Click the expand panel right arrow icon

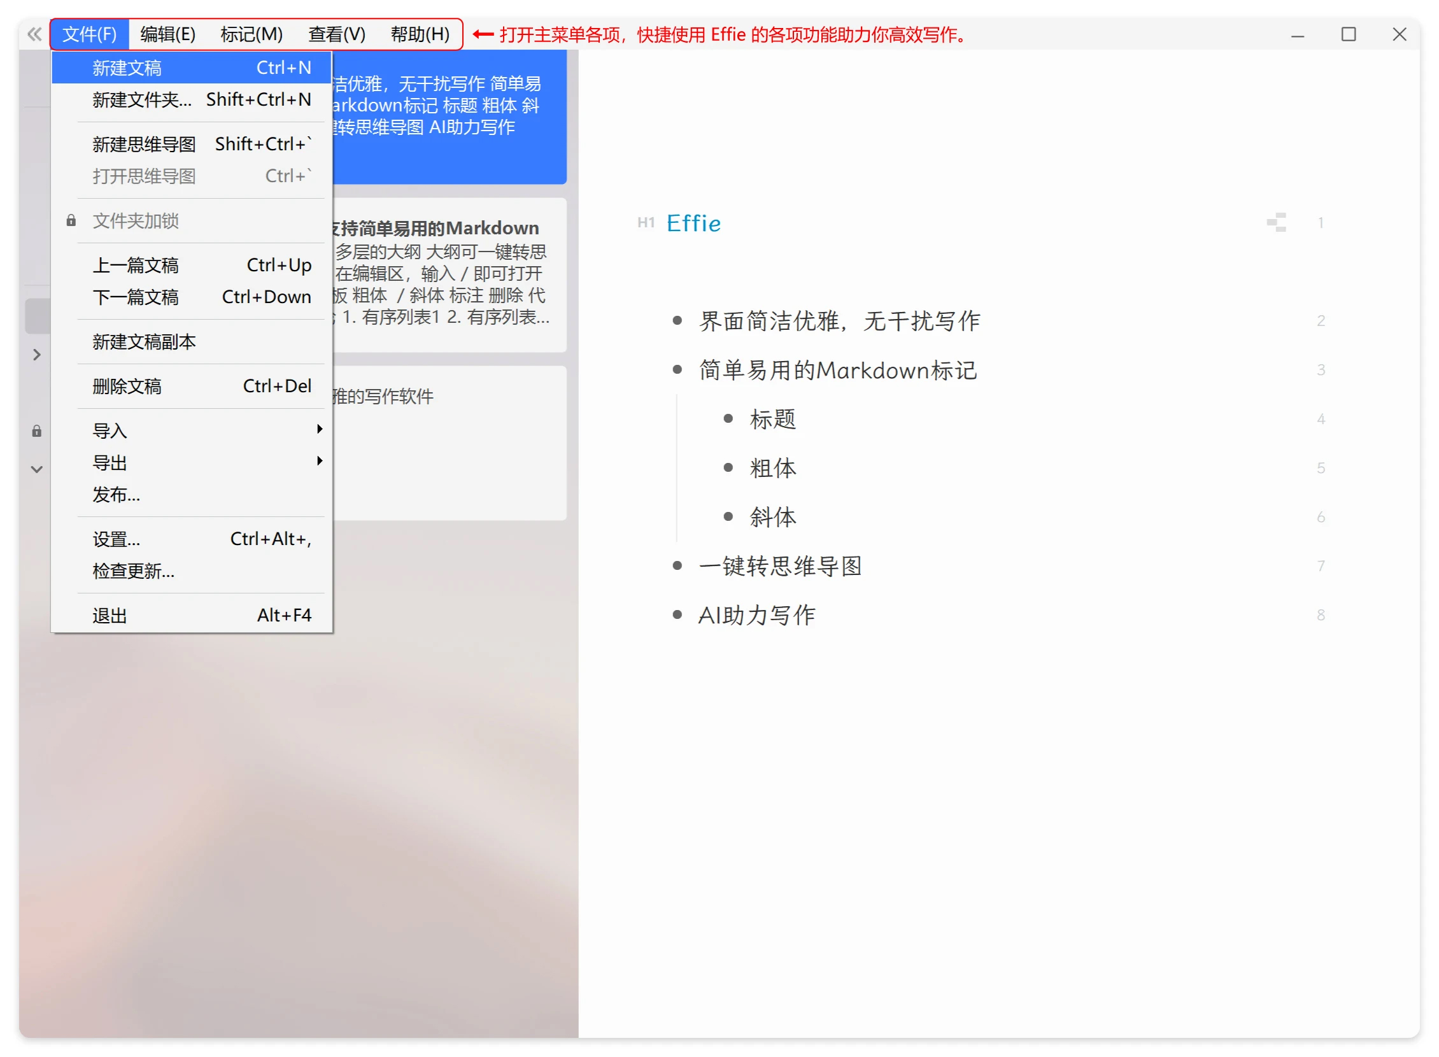click(36, 355)
